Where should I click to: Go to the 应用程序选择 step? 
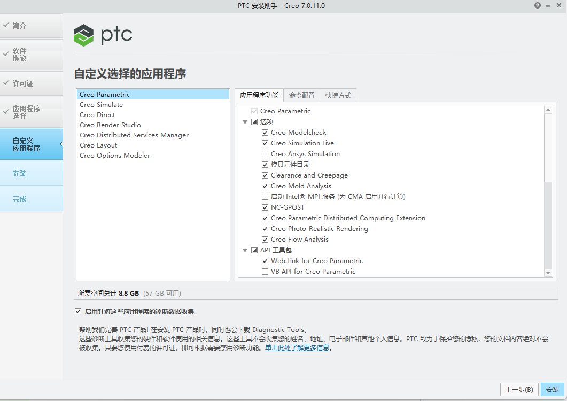pyautogui.click(x=32, y=112)
